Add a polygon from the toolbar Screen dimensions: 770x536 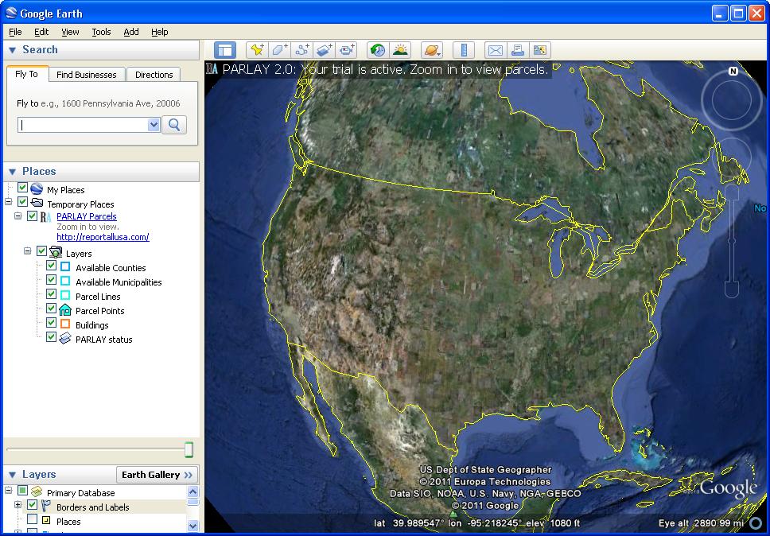[279, 50]
